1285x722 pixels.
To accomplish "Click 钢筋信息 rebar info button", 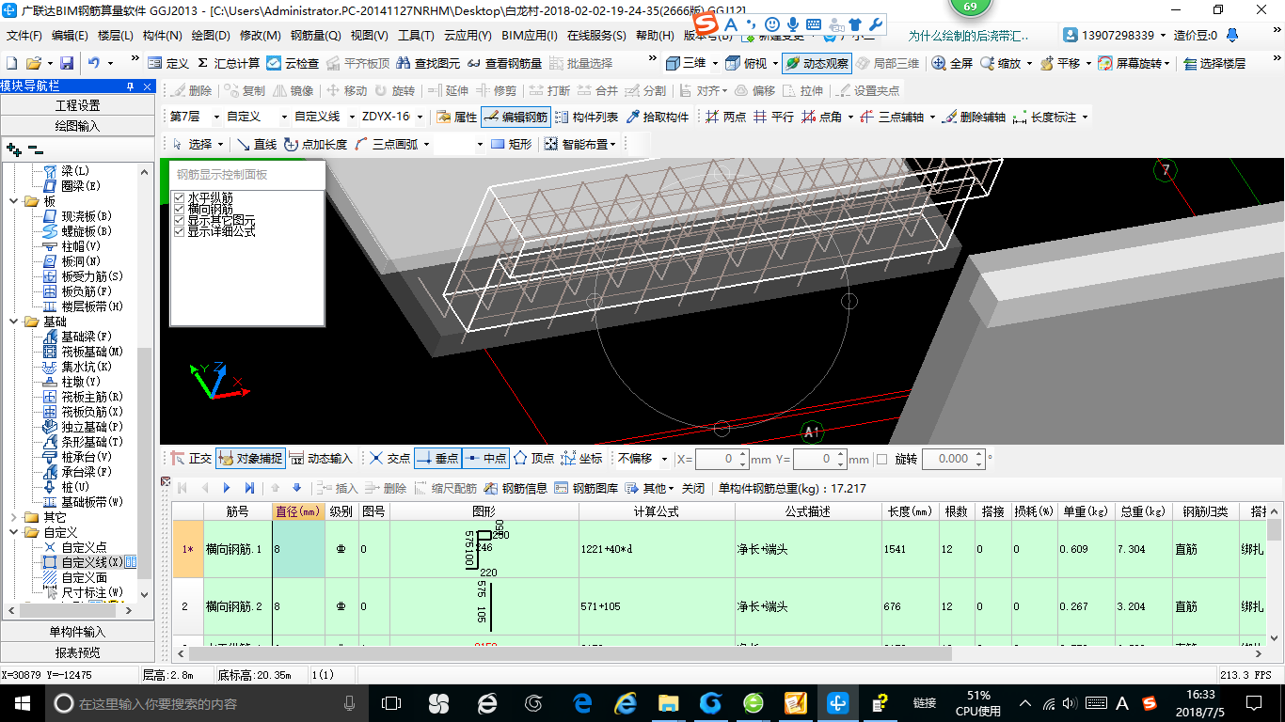I will click(x=516, y=488).
